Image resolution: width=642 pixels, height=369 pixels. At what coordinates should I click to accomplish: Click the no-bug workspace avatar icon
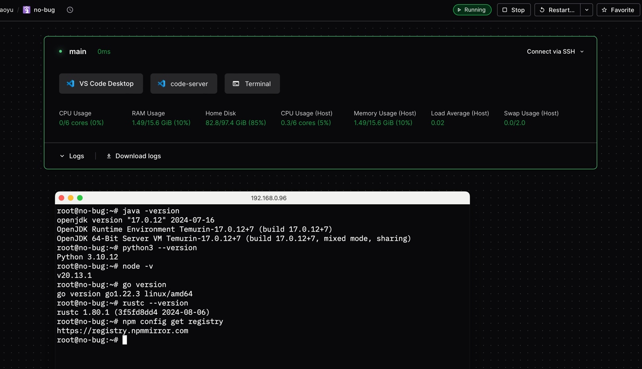[x=27, y=10]
